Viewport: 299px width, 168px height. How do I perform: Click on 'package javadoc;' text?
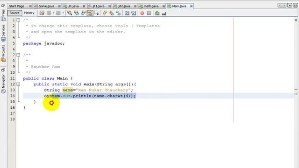(x=43, y=43)
